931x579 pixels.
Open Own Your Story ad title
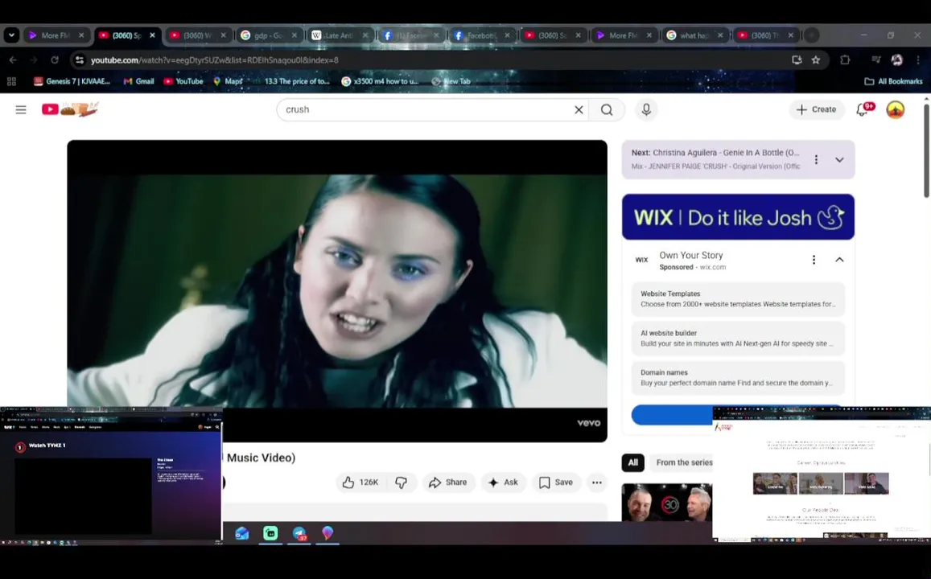[690, 255]
